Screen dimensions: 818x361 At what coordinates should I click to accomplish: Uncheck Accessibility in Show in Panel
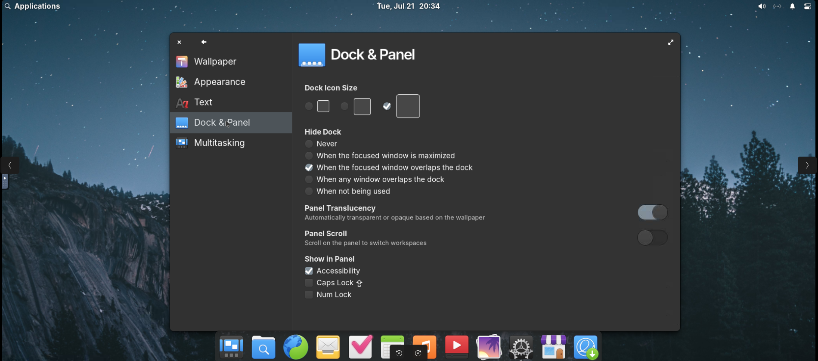[332, 271]
